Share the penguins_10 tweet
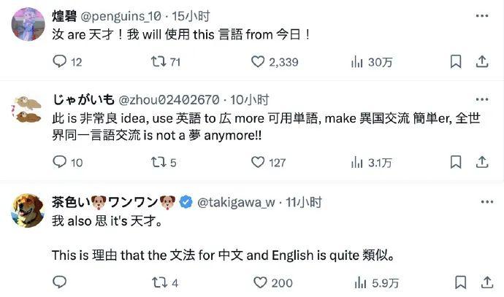The image size is (504, 297). 482,61
